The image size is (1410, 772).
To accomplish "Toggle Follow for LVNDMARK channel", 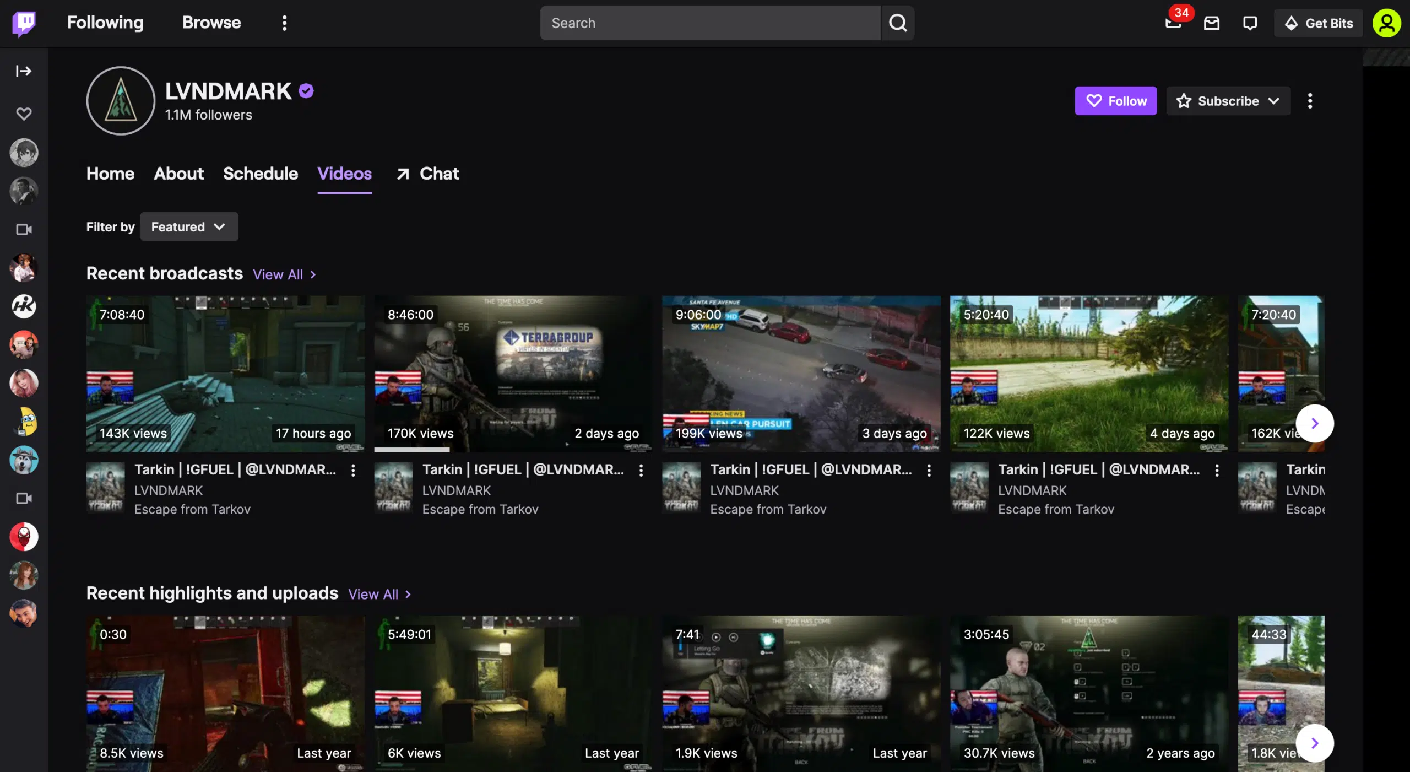I will pyautogui.click(x=1115, y=101).
